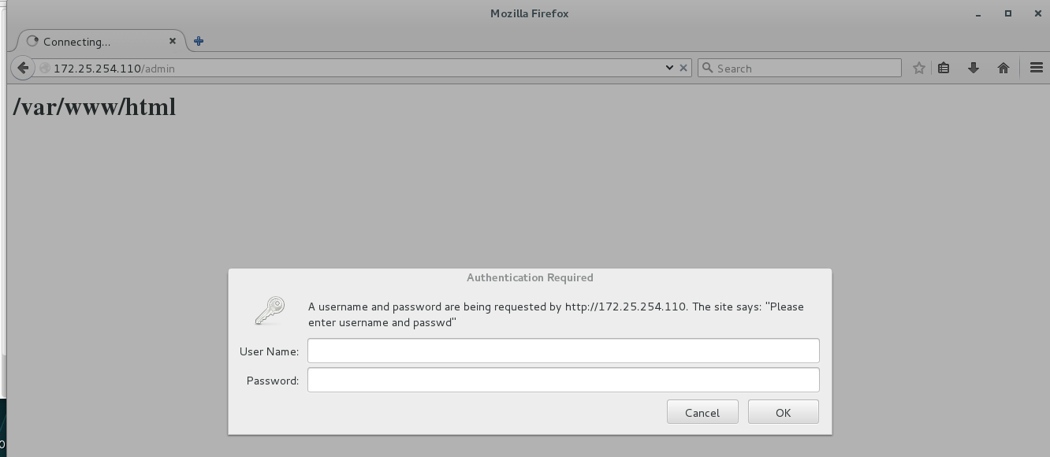Click the Search box in toolbar

800,69
